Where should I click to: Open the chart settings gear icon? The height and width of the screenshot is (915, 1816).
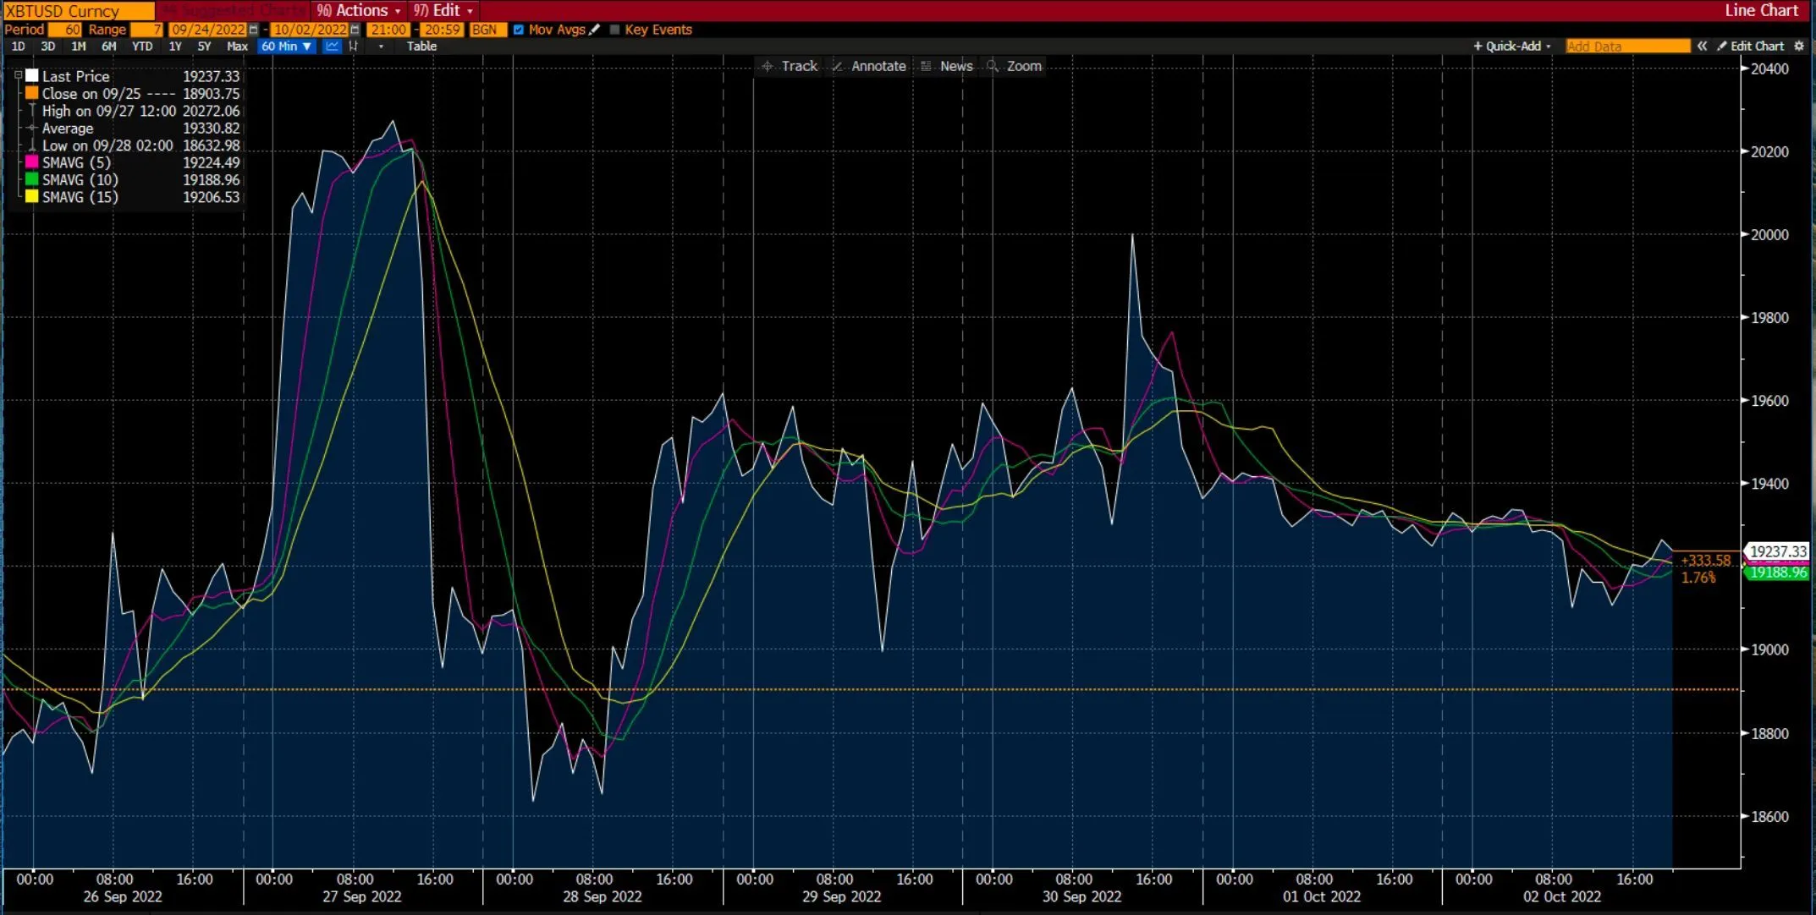[x=1801, y=47]
